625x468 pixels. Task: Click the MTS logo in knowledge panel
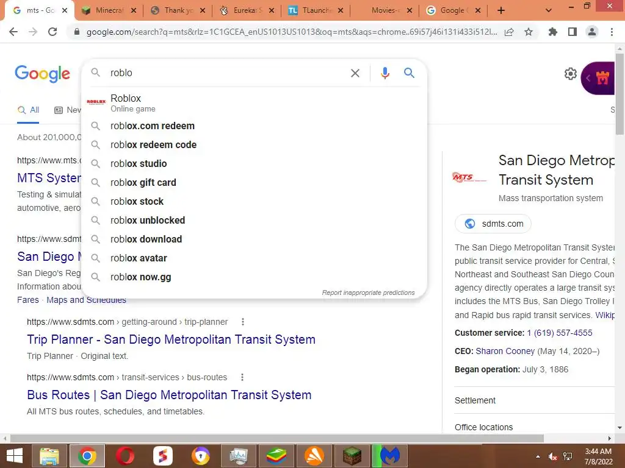469,177
